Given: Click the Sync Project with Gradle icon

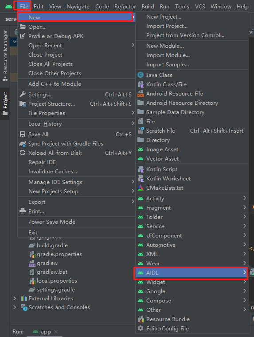Looking at the screenshot, I should [23, 144].
